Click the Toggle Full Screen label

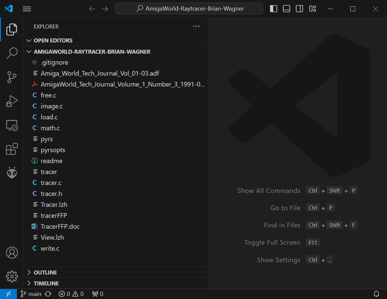pos(272,242)
